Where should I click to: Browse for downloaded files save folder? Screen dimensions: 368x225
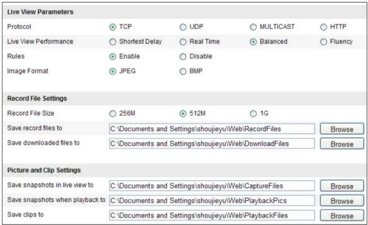coord(342,144)
